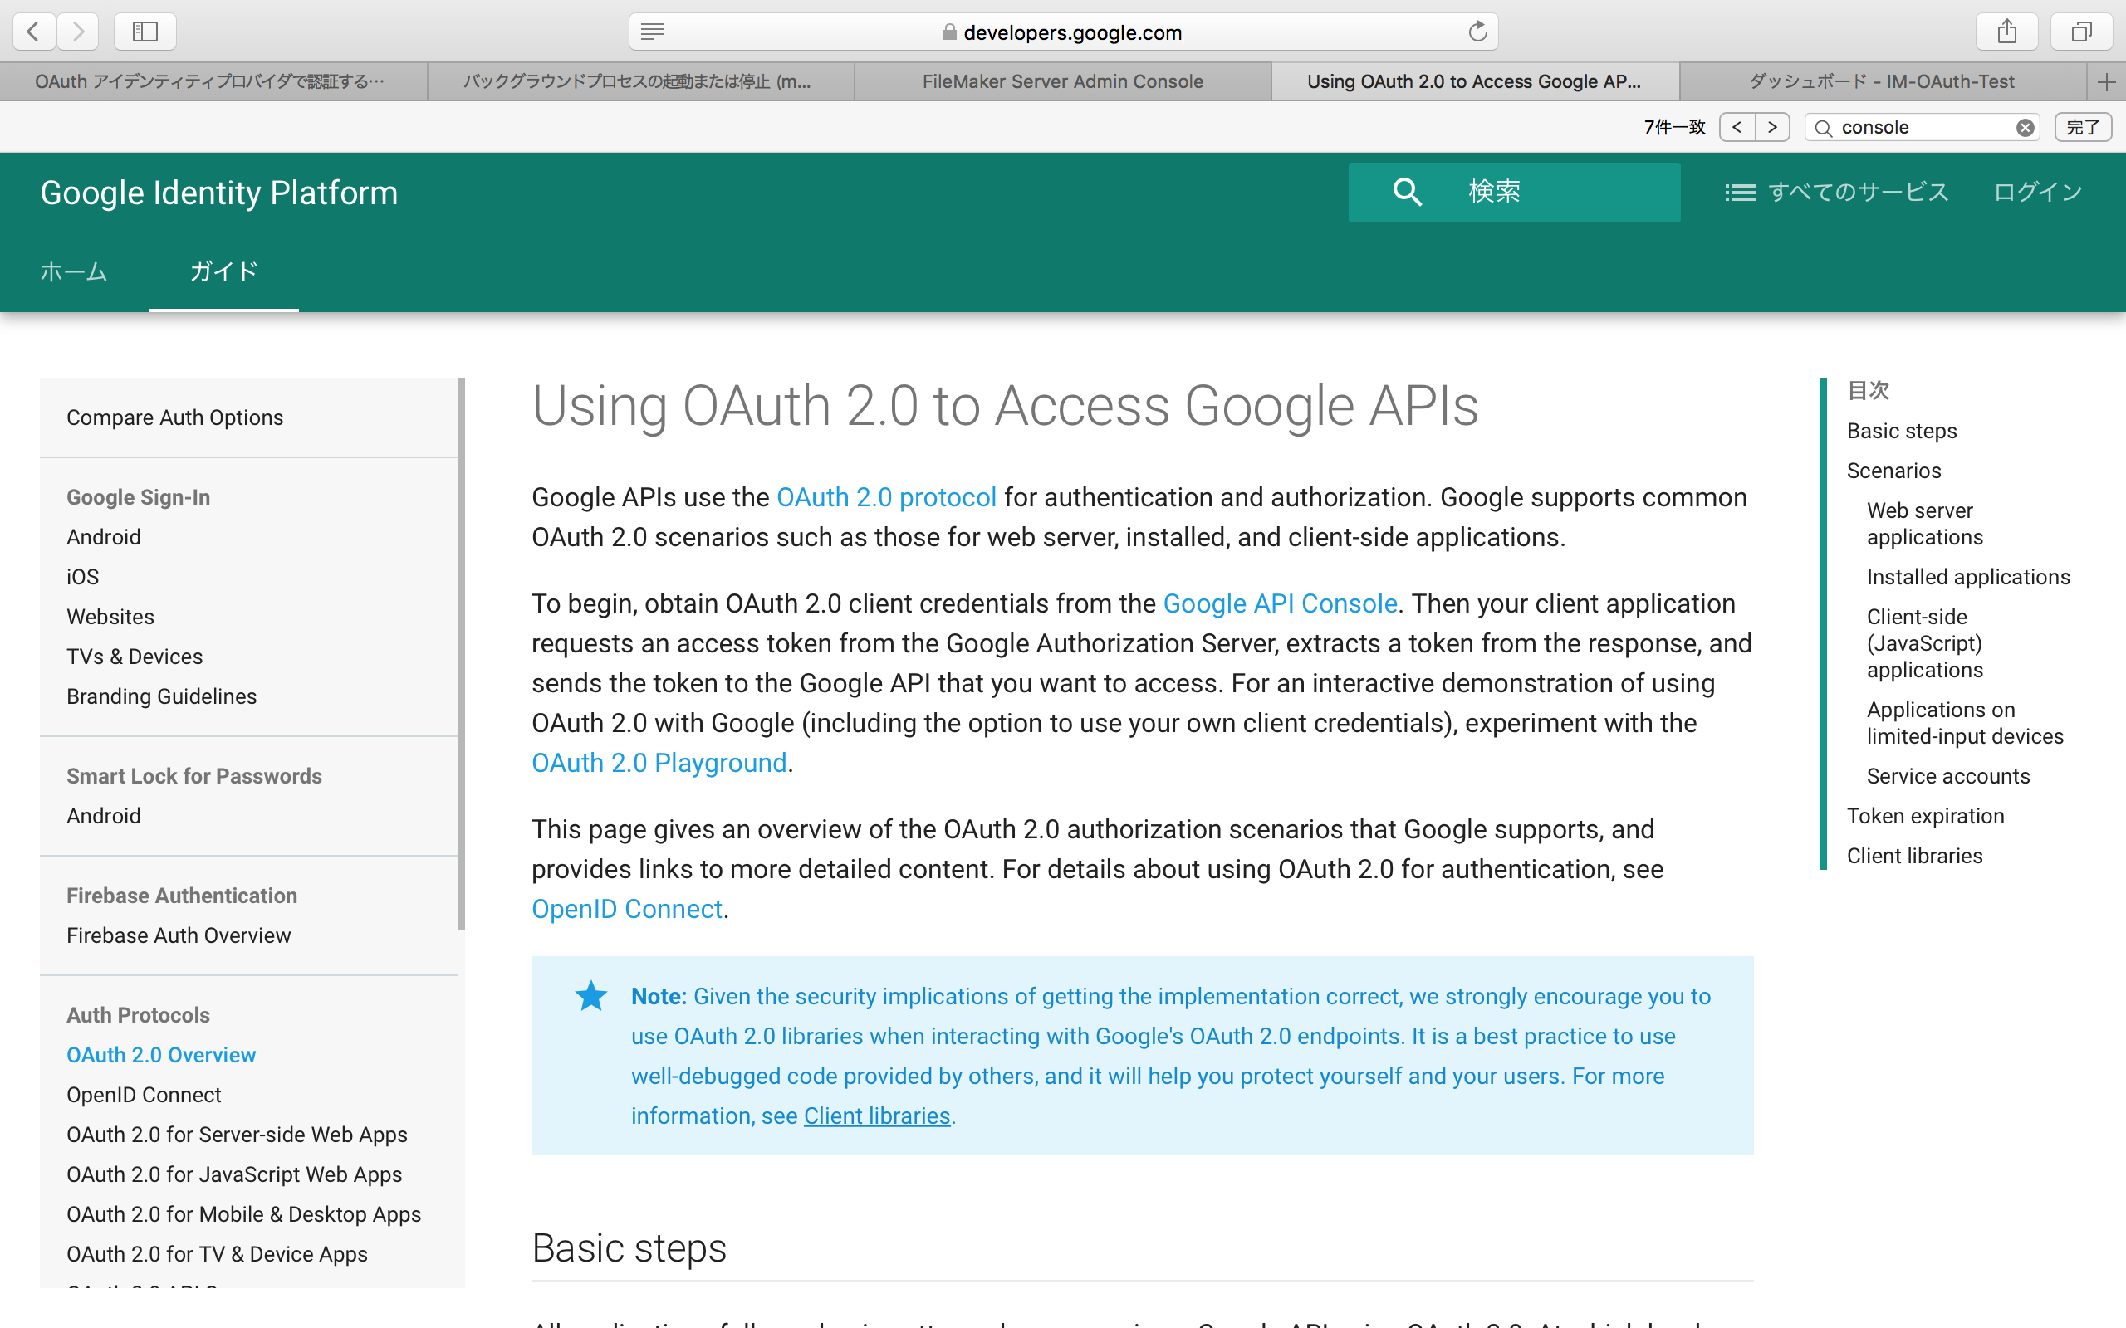2126x1328 pixels.
Task: Click the 完了 button in find bar
Action: pyautogui.click(x=2083, y=127)
